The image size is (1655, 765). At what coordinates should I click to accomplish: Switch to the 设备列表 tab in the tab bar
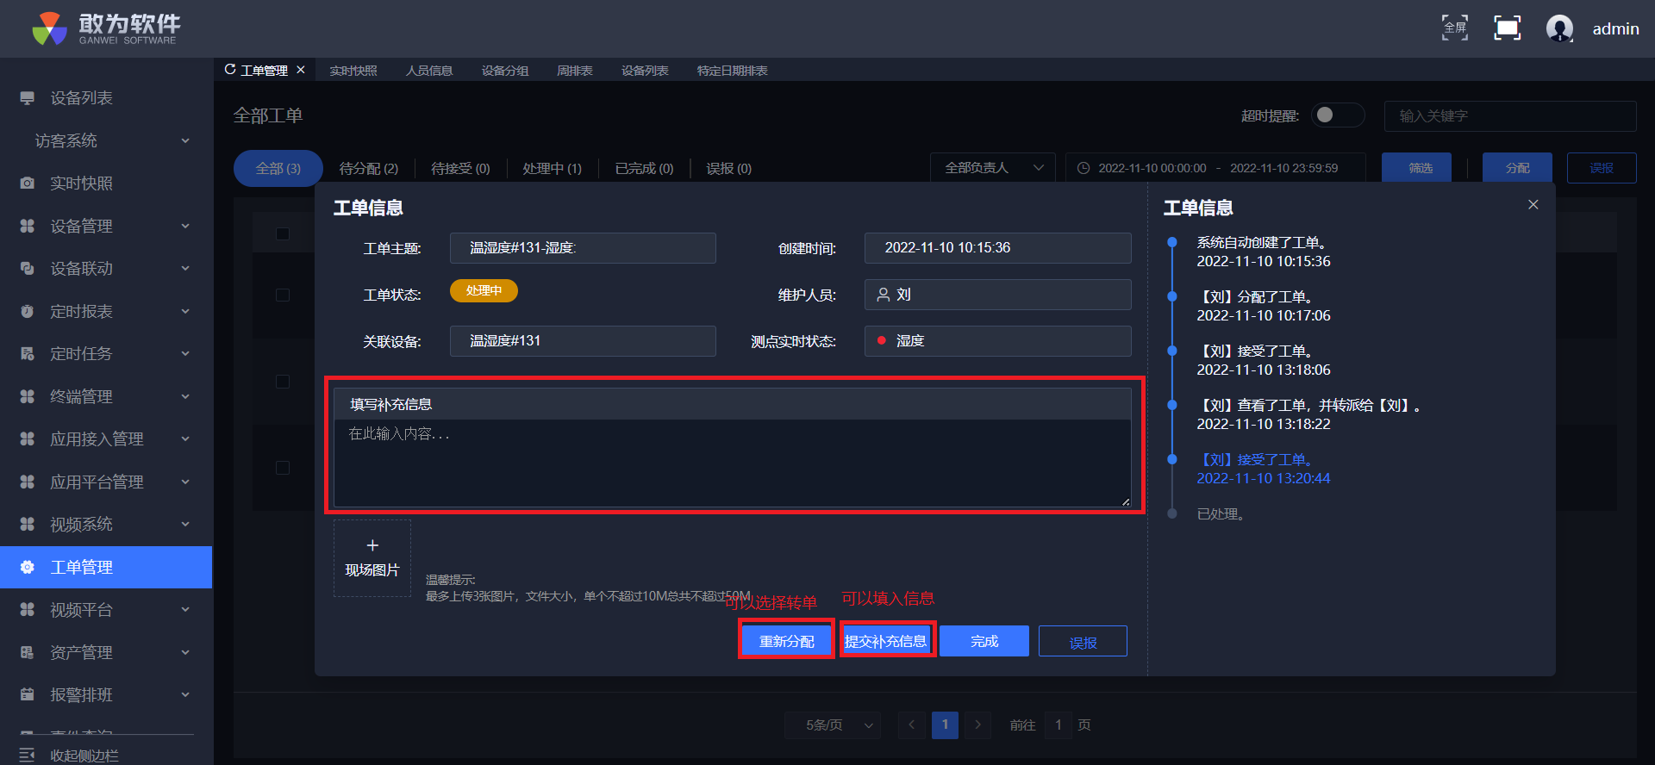(645, 71)
